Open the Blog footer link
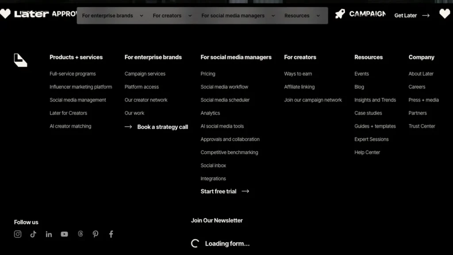Image resolution: width=453 pixels, height=255 pixels. 359,87
